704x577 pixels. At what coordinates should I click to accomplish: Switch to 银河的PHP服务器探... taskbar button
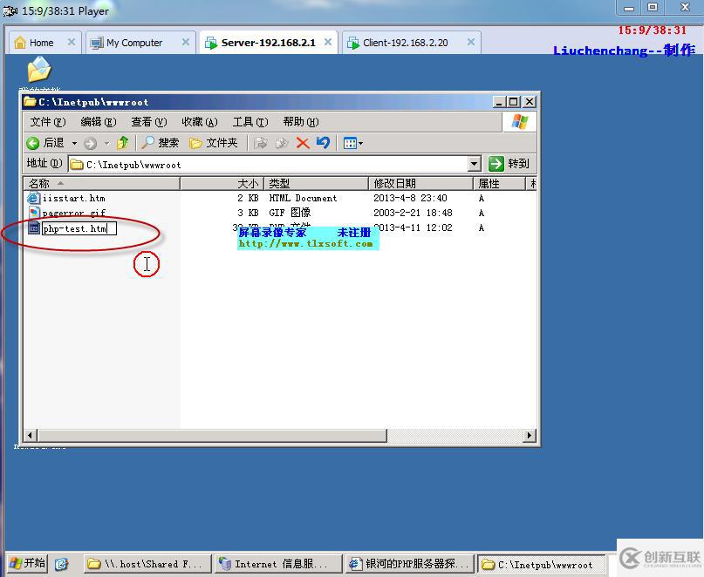point(410,564)
